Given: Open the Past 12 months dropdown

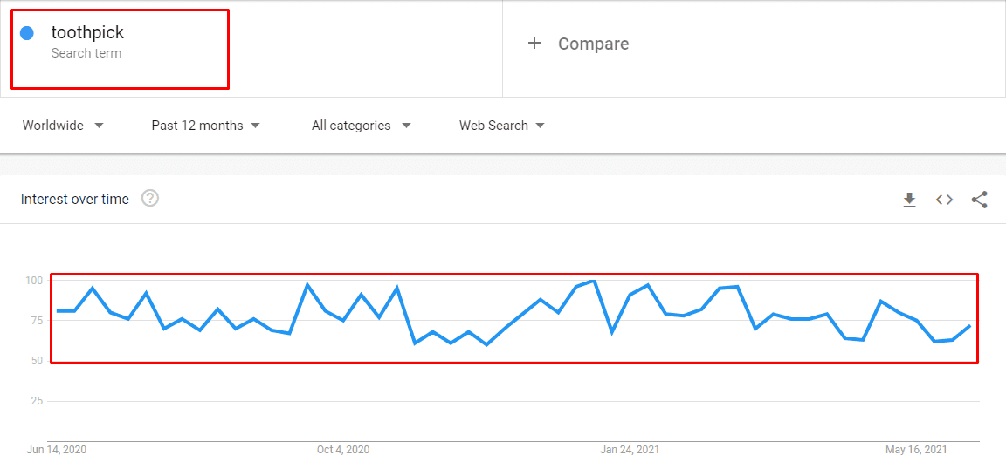Looking at the screenshot, I should (x=205, y=126).
